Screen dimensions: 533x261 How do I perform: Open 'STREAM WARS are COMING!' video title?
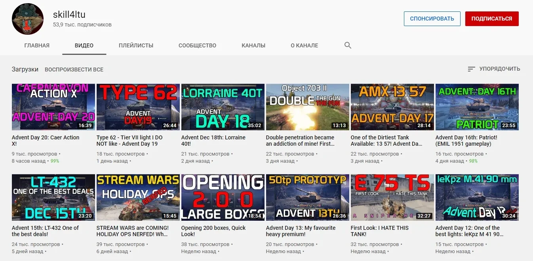132,231
